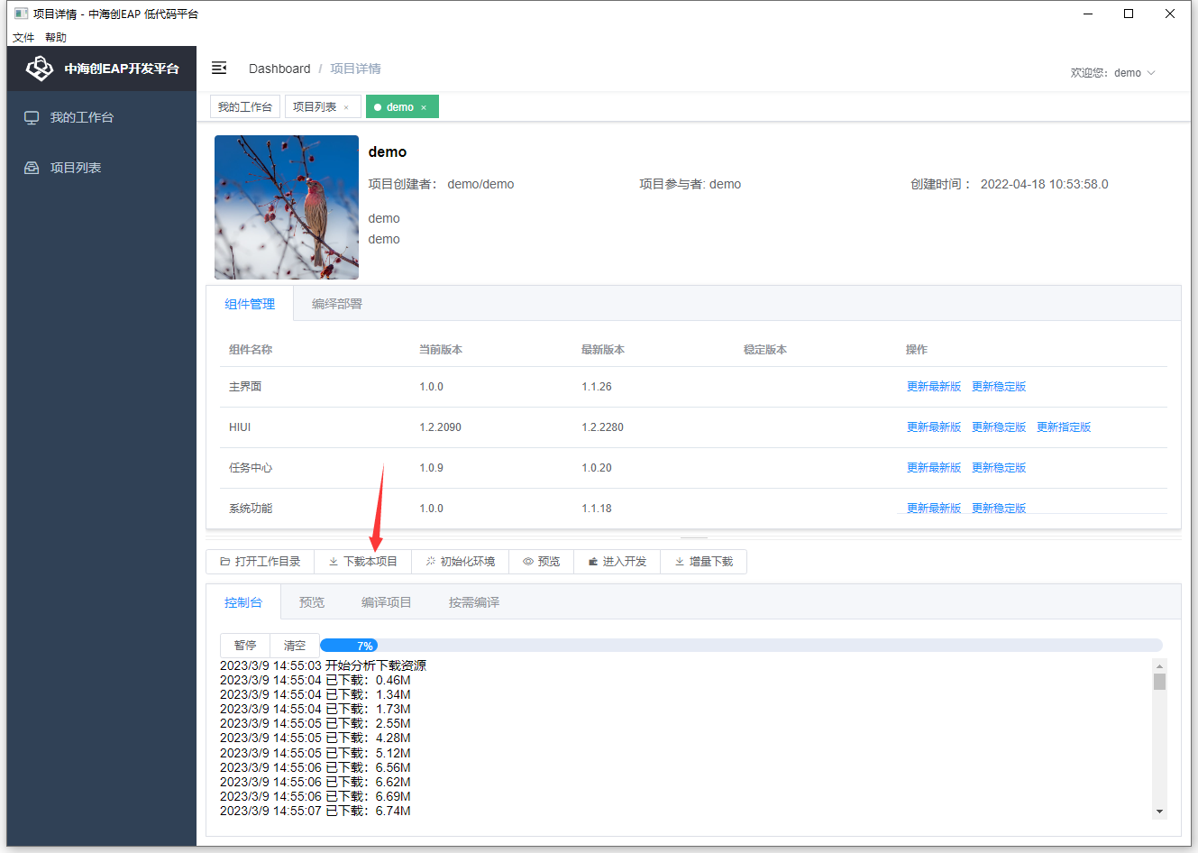Collapse the sidebar with the hamburger icon
The height and width of the screenshot is (853, 1198).
click(219, 69)
